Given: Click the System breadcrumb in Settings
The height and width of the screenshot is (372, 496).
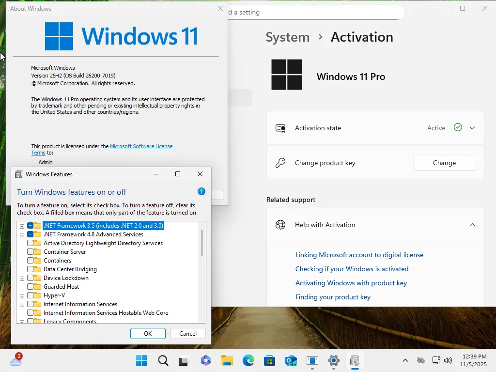Looking at the screenshot, I should coord(287,37).
